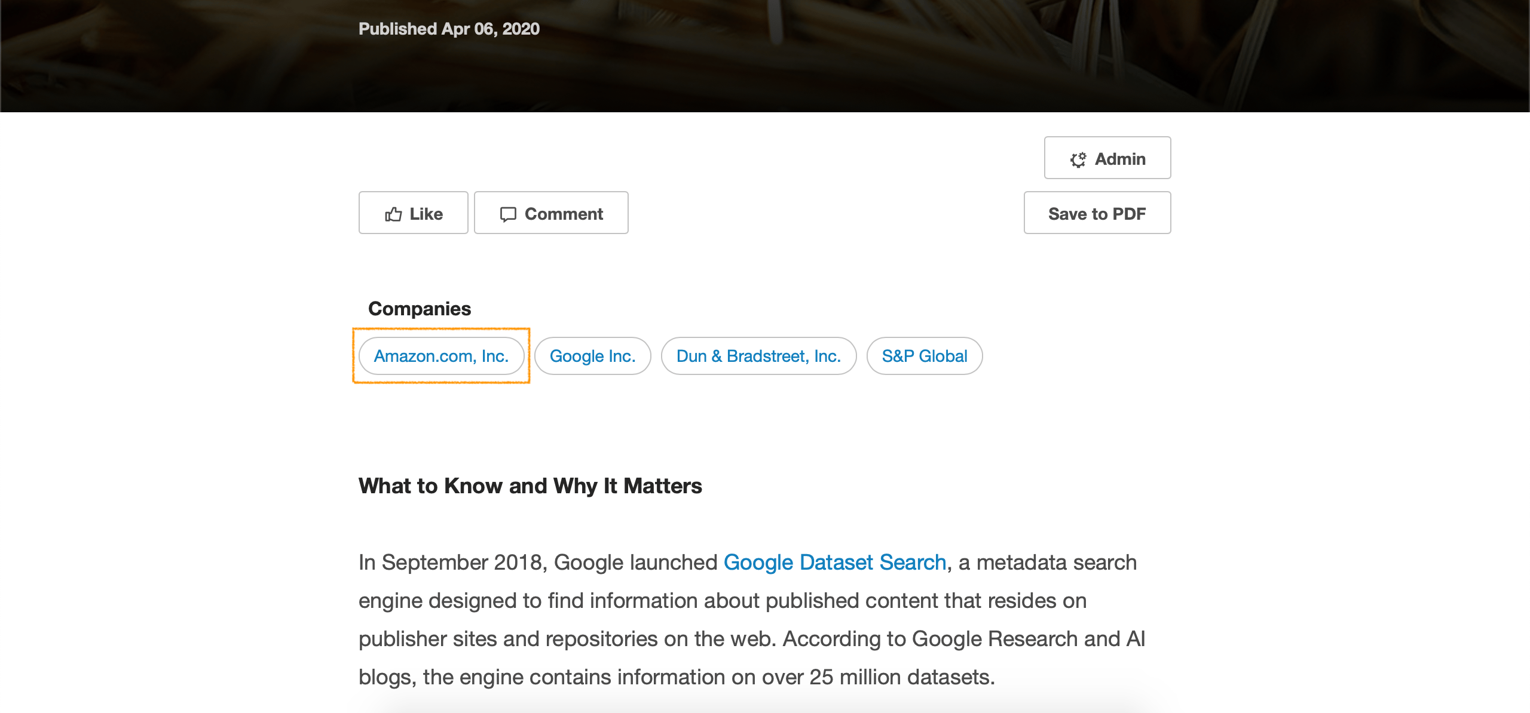Viewport: 1530px width, 713px height.
Task: Click the Published Apr 06, 2020 date
Action: click(x=449, y=29)
